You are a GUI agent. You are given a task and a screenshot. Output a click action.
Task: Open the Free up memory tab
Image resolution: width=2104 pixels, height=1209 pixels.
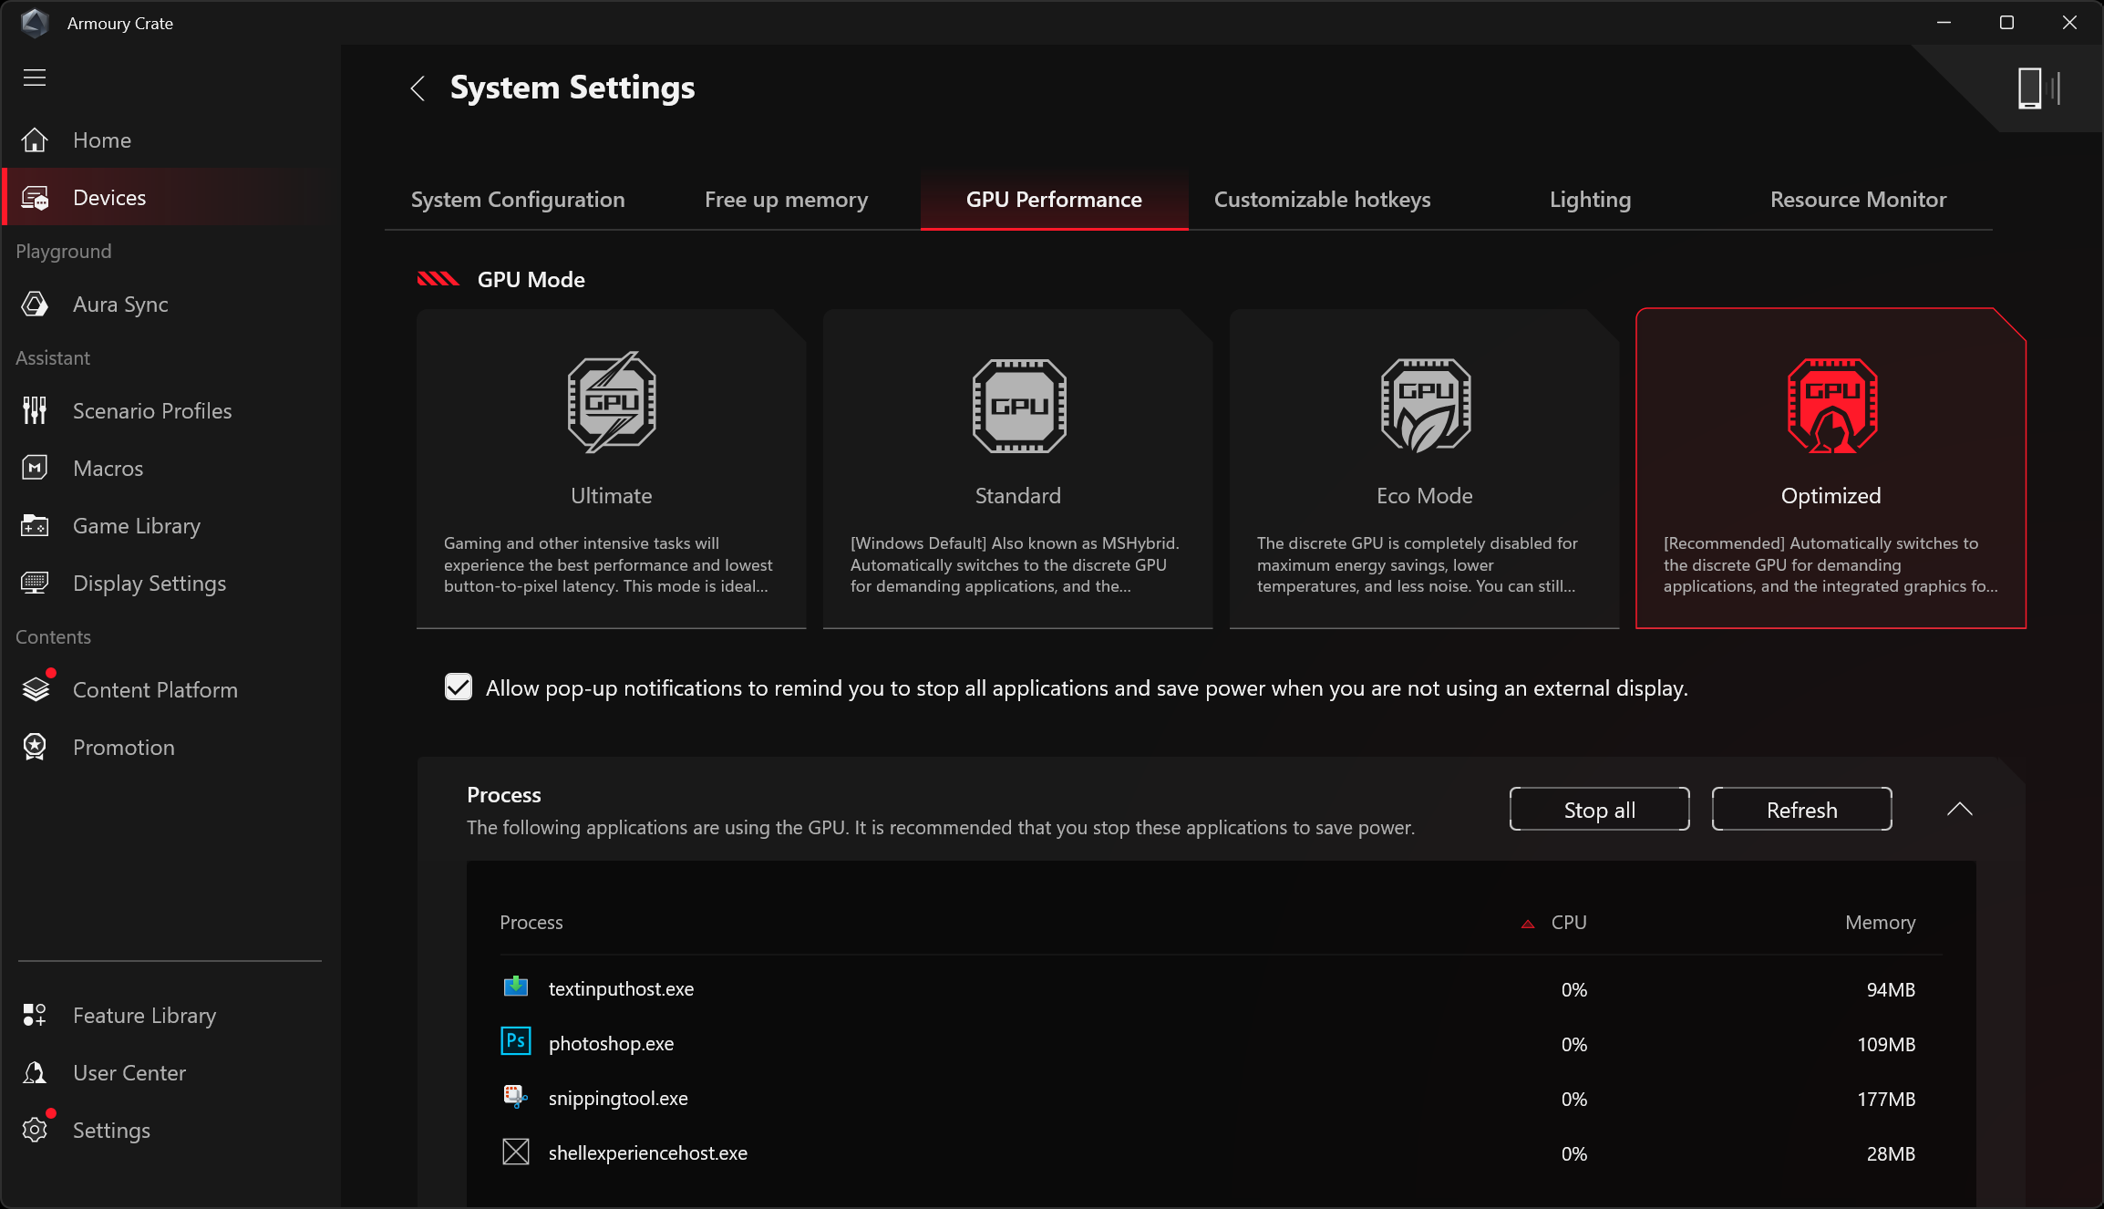[786, 200]
